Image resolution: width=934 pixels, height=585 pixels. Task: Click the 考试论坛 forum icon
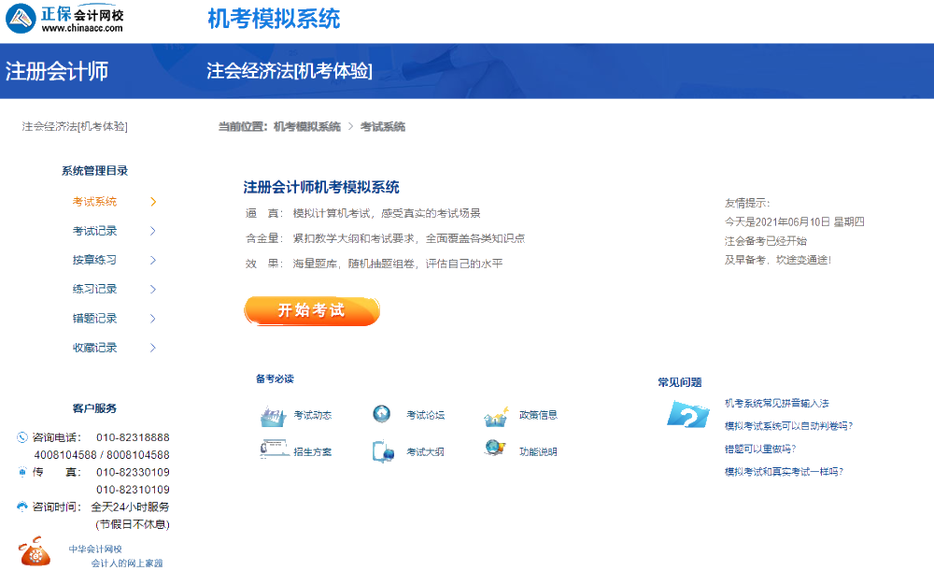(381, 412)
